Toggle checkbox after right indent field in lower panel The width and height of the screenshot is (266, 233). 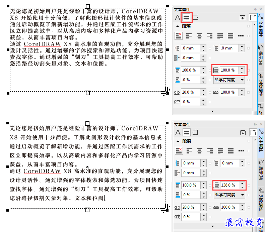[x=210, y=173]
